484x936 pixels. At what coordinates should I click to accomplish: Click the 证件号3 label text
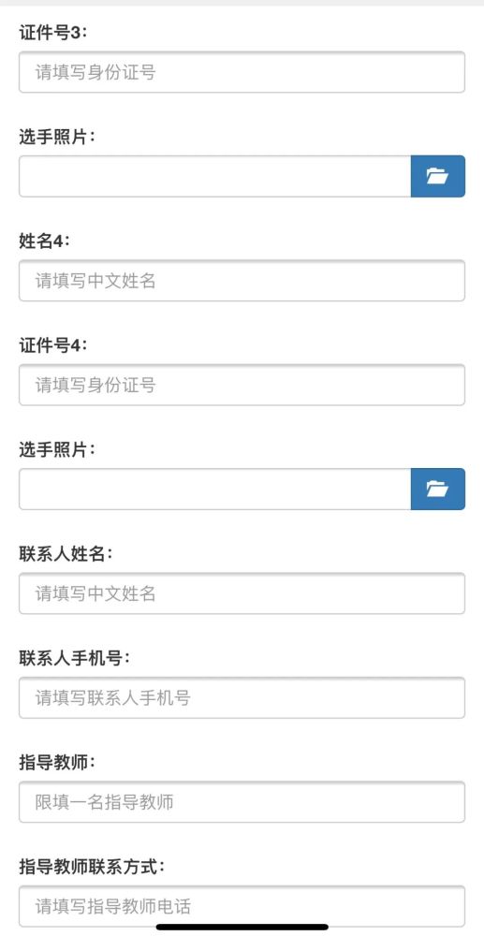[53, 32]
